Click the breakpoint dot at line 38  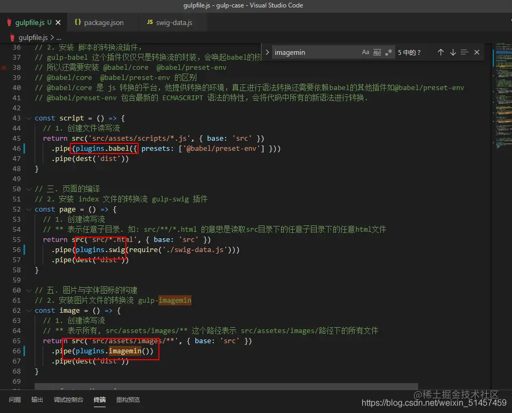4,68
